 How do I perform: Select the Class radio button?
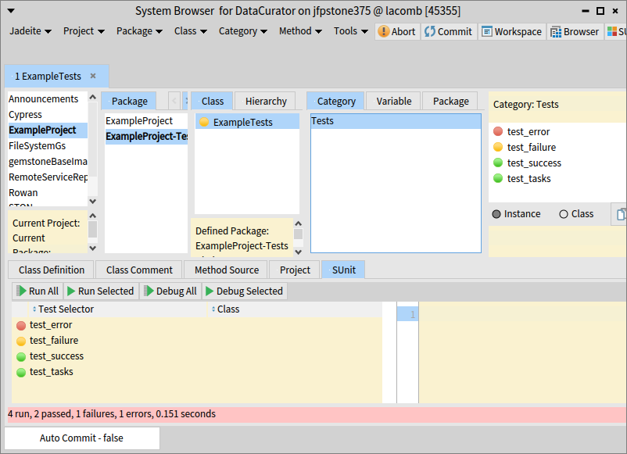564,214
